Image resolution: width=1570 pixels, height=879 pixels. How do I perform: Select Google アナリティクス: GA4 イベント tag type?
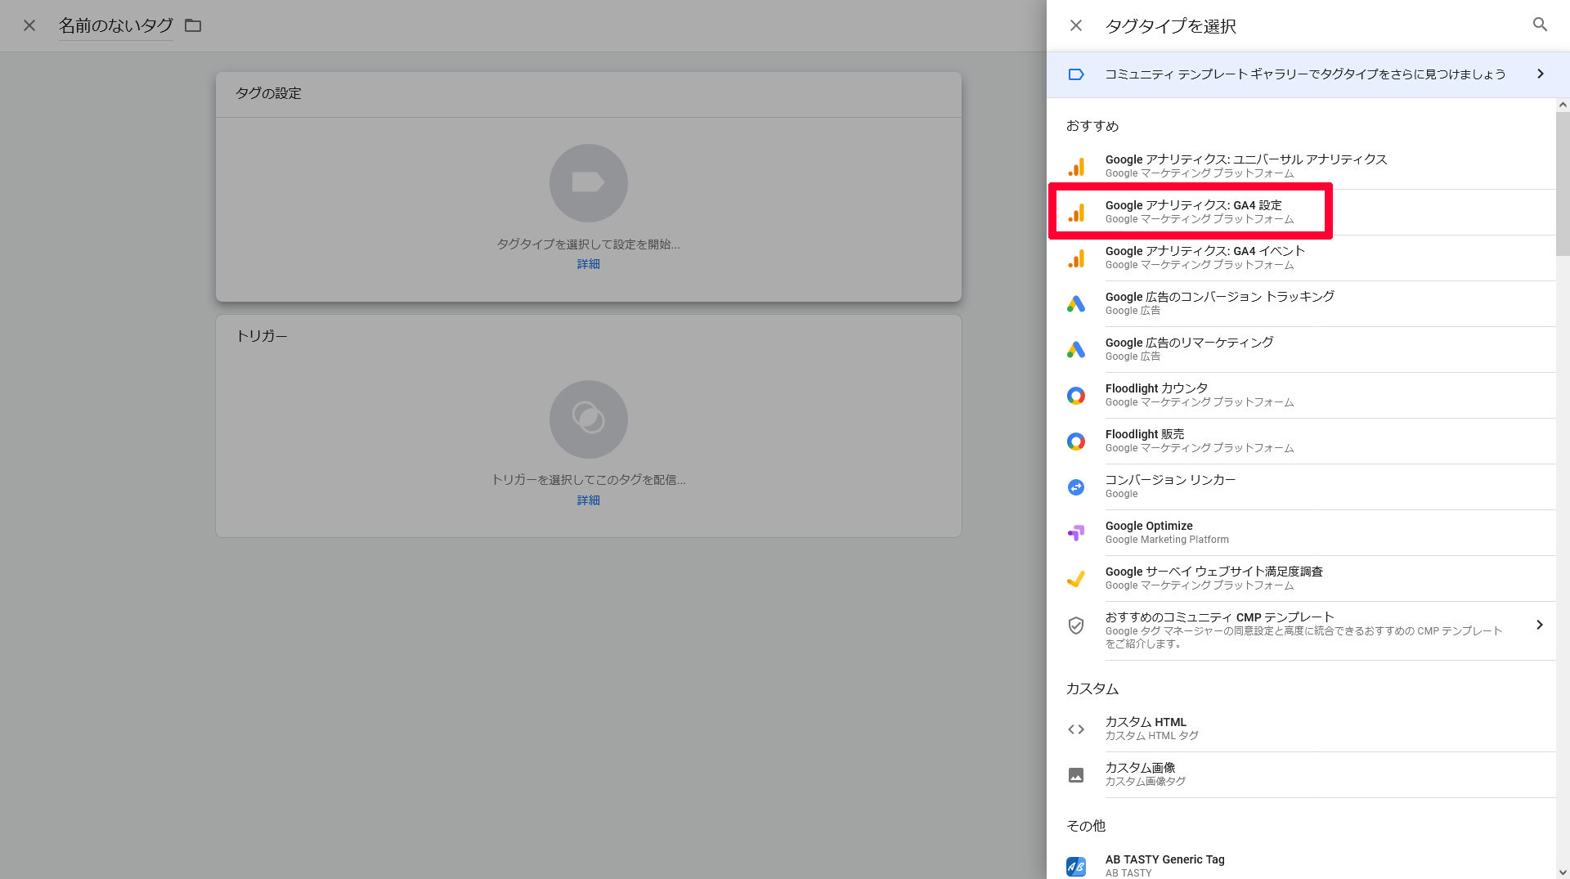click(x=1301, y=258)
